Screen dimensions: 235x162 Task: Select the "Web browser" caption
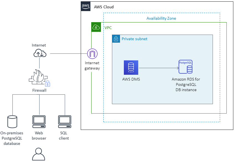tap(39, 136)
